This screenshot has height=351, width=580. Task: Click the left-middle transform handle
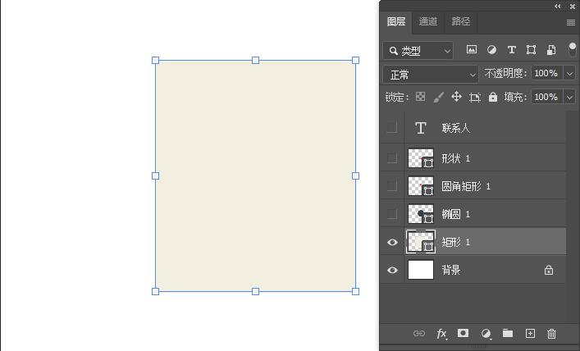pyautogui.click(x=155, y=175)
